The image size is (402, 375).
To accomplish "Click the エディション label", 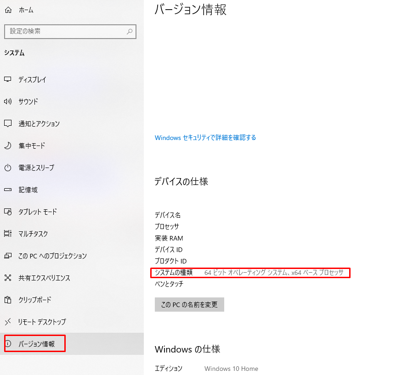I will tap(168, 368).
